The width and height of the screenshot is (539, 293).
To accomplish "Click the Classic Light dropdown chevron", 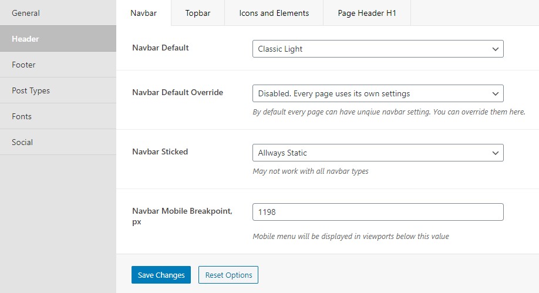I will [496, 49].
